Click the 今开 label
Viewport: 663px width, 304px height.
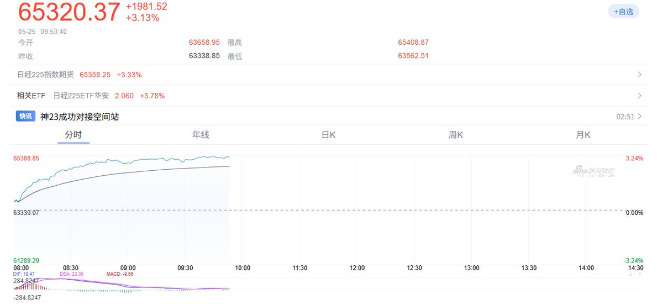[x=25, y=42]
